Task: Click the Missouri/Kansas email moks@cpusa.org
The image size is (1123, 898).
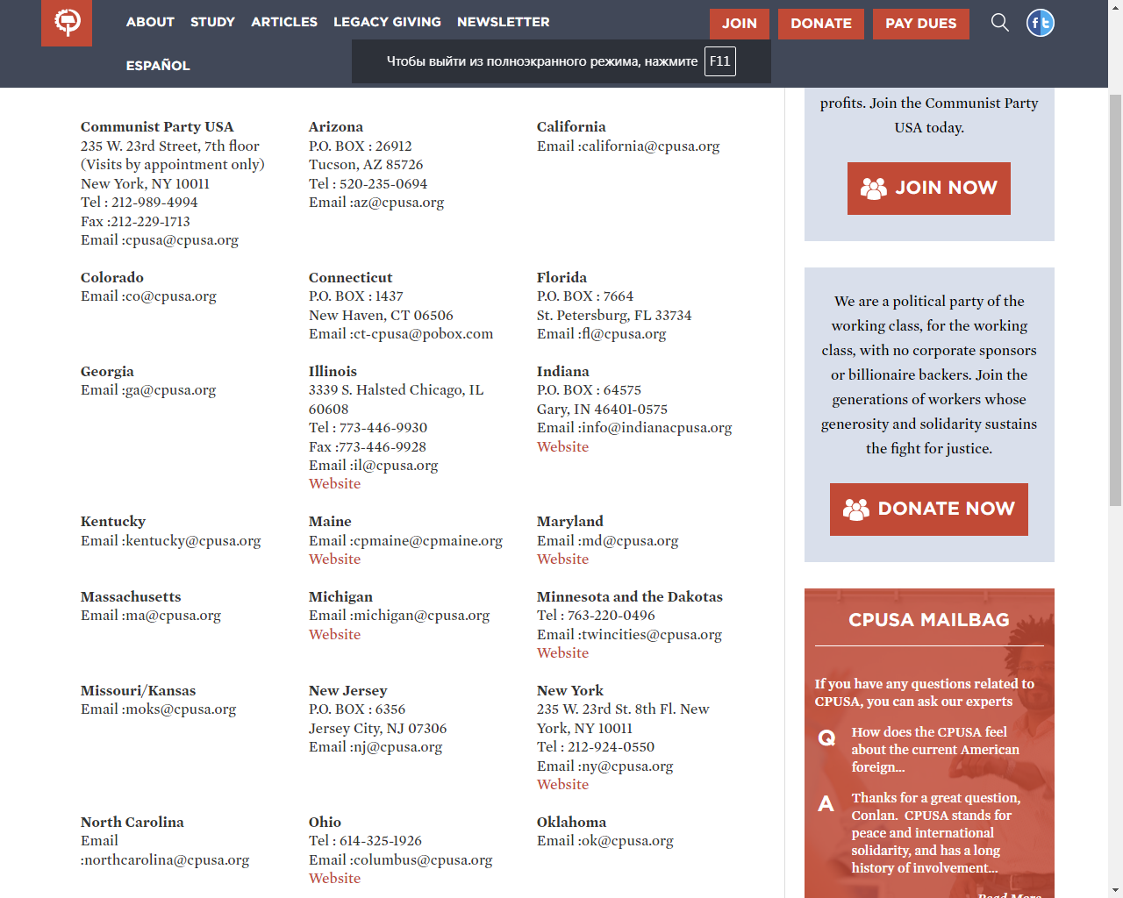Action: coord(180,709)
